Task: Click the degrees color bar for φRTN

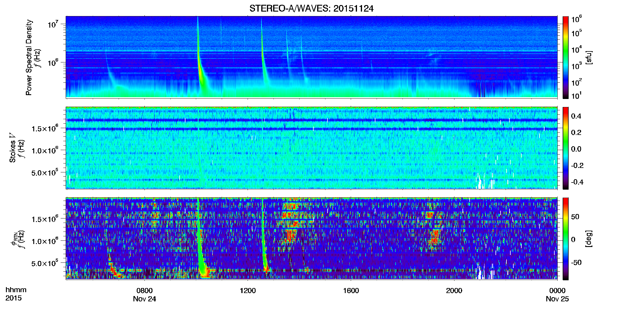Action: pos(566,239)
